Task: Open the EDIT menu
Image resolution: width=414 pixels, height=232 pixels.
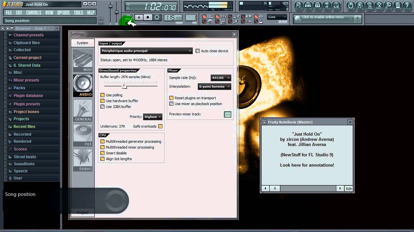Action: pos(19,13)
